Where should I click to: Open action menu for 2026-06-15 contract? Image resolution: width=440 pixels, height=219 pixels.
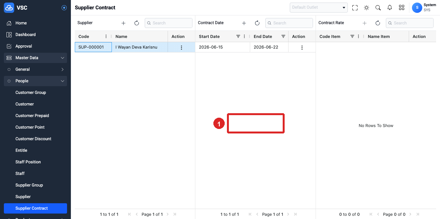pos(302,48)
